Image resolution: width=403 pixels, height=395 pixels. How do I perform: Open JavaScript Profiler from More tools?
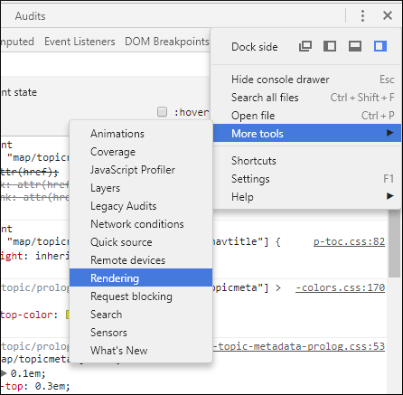click(141, 170)
